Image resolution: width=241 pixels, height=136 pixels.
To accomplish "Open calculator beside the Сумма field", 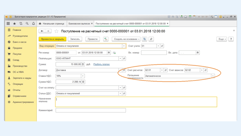I will (83, 64).
